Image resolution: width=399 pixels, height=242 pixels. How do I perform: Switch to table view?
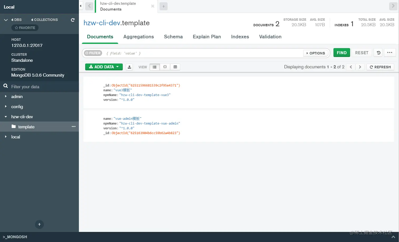[175, 67]
